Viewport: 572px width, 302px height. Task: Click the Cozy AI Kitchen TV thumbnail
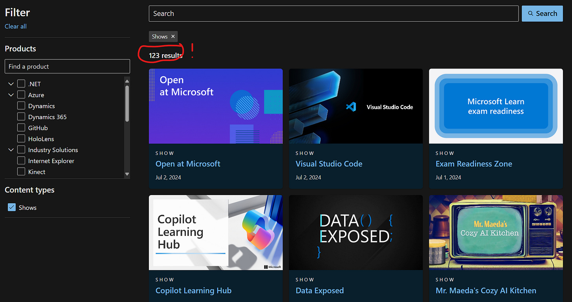click(x=496, y=232)
